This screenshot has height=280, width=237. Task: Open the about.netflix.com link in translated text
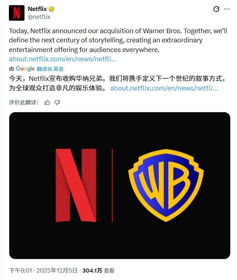[x=164, y=88]
